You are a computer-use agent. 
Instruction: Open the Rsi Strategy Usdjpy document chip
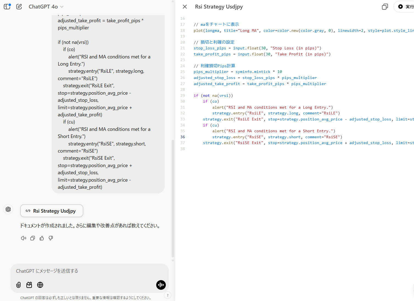[x=52, y=211]
